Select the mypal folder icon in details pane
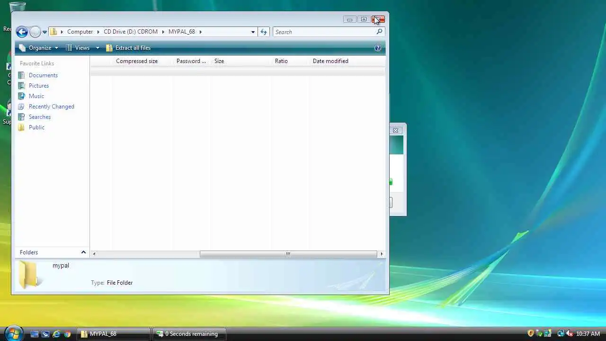 pyautogui.click(x=29, y=275)
